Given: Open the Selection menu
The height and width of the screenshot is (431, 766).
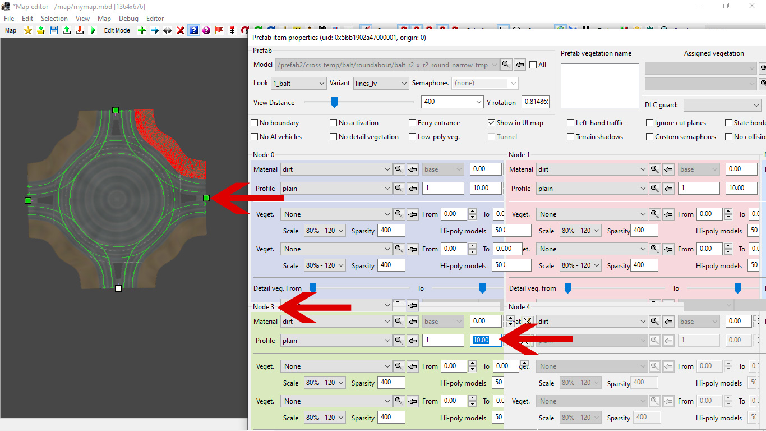Looking at the screenshot, I should tap(54, 19).
